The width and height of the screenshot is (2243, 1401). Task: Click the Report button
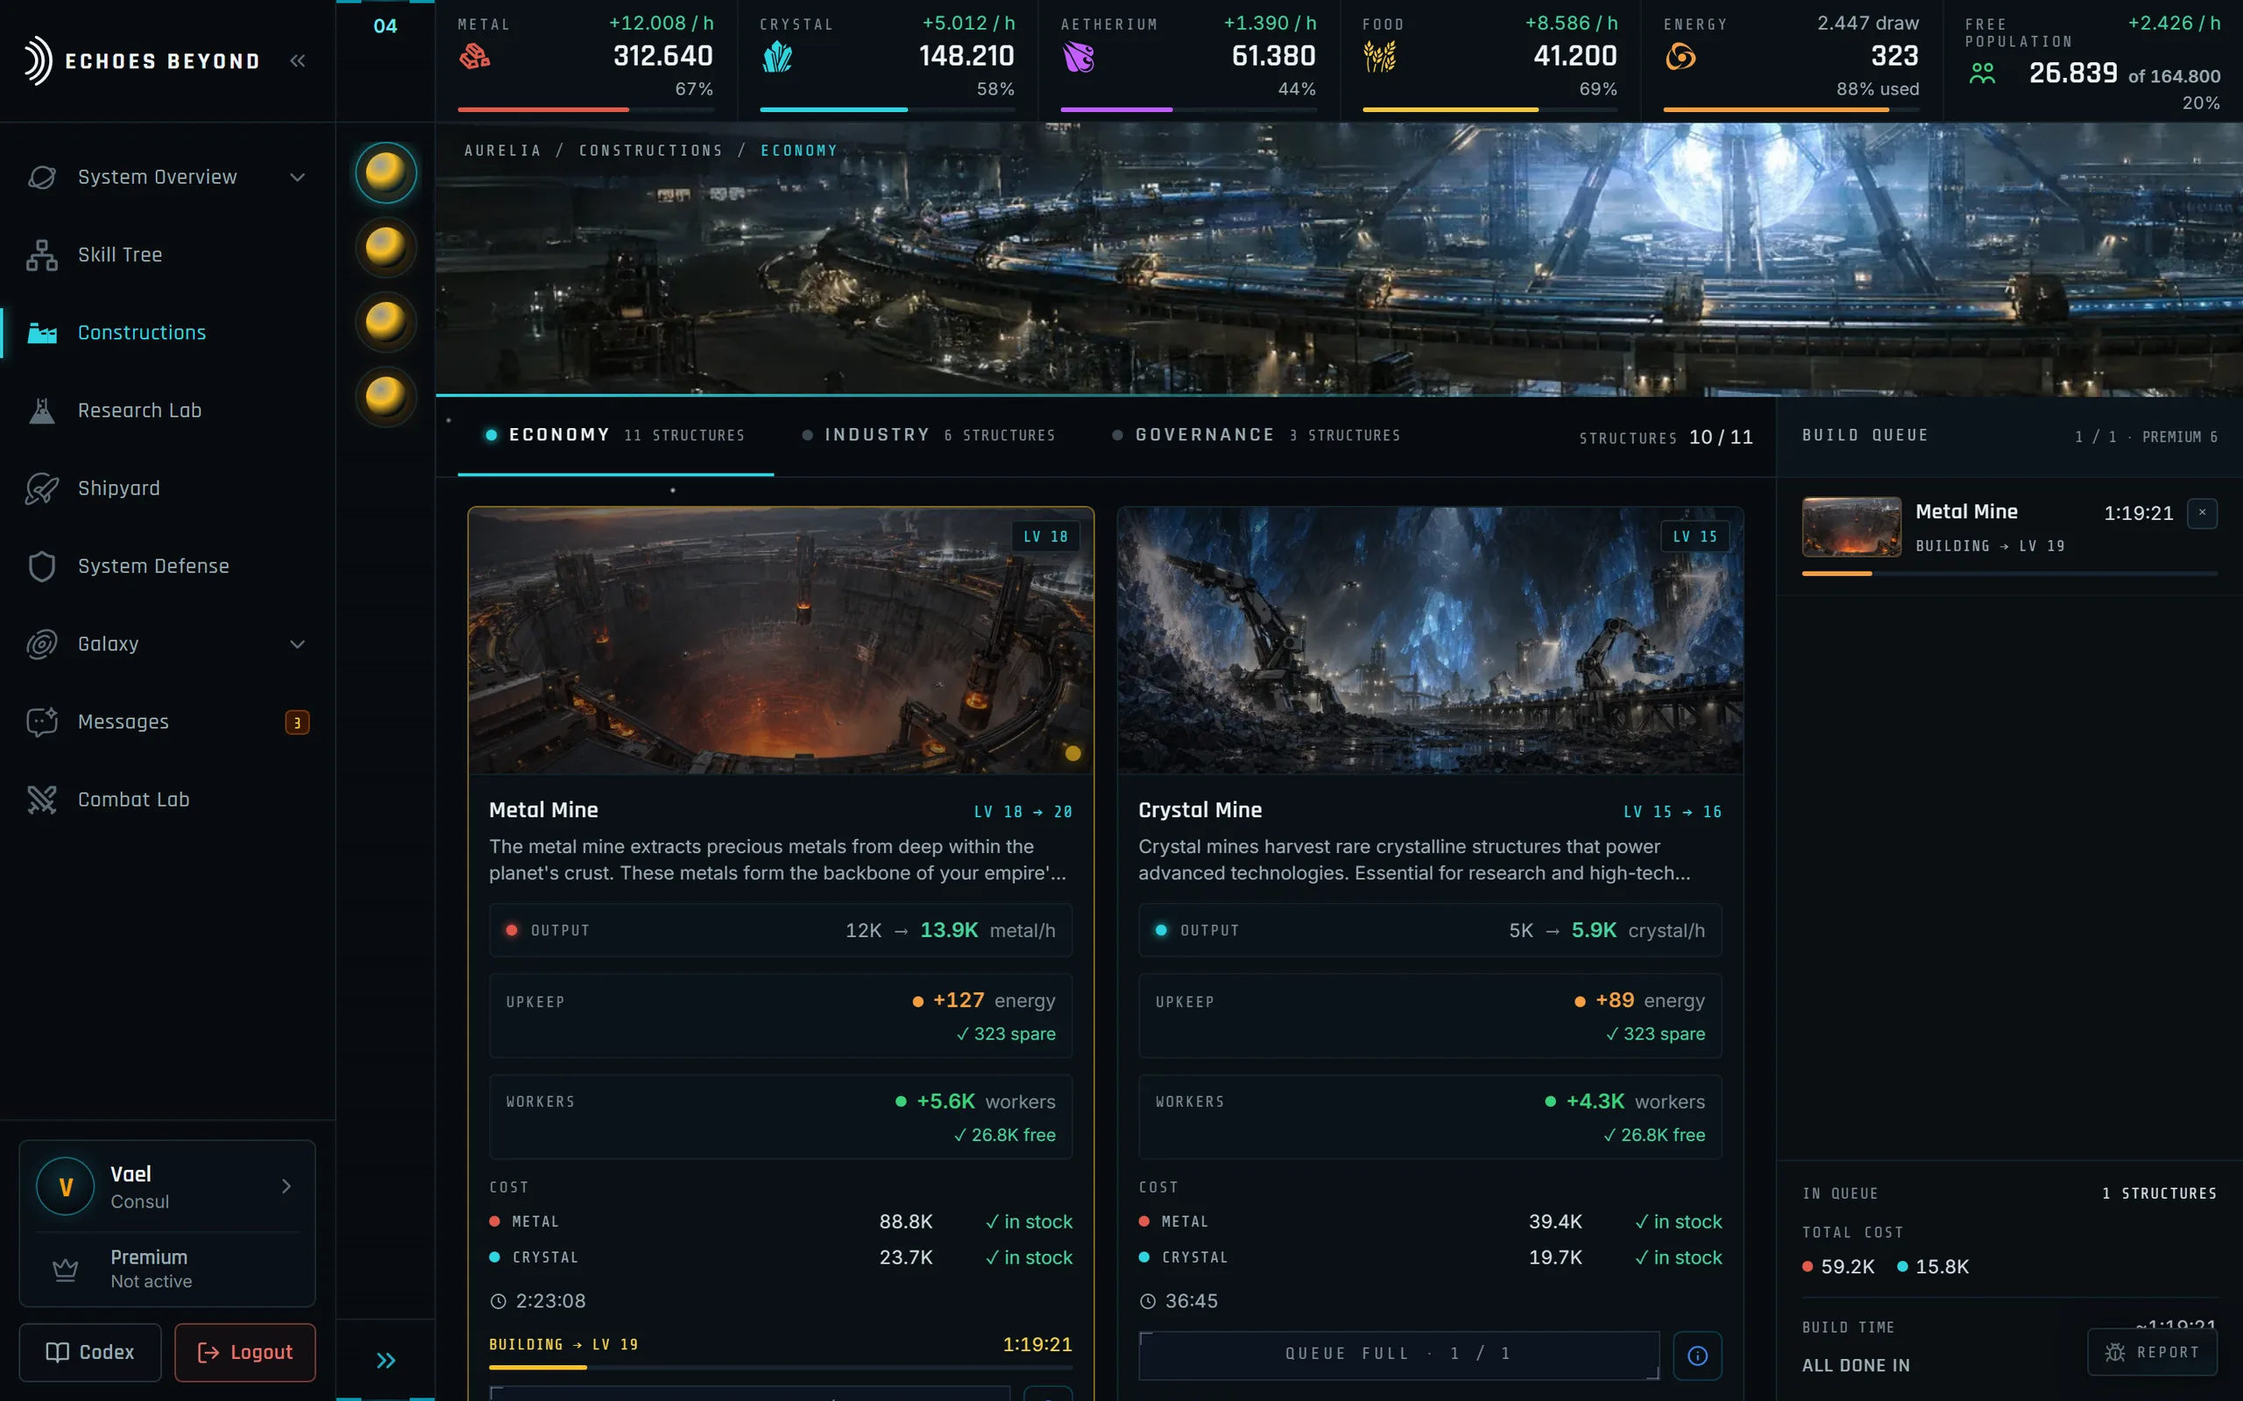coord(2151,1352)
